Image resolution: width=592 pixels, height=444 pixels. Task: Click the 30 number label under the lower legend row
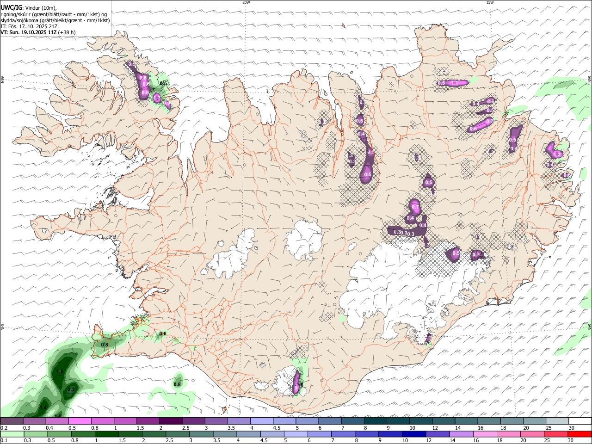coord(570,441)
